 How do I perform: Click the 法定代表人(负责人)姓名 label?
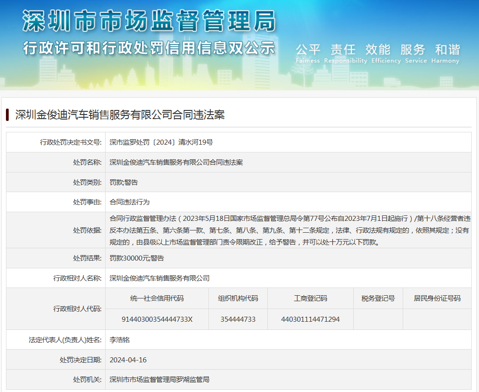[x=65, y=340]
